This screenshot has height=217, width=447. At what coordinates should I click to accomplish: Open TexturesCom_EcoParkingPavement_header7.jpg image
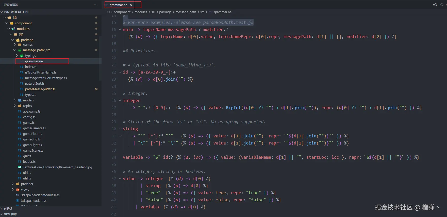point(57,167)
